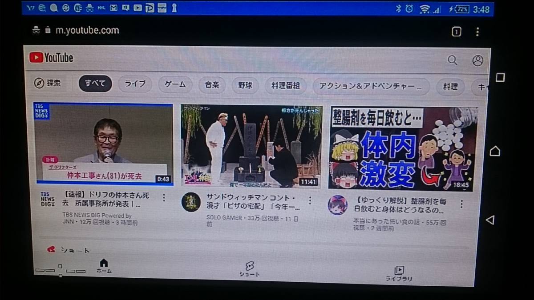Open video title 【ゆっくり解説】整腸剤を毎日飲むと

[400, 205]
